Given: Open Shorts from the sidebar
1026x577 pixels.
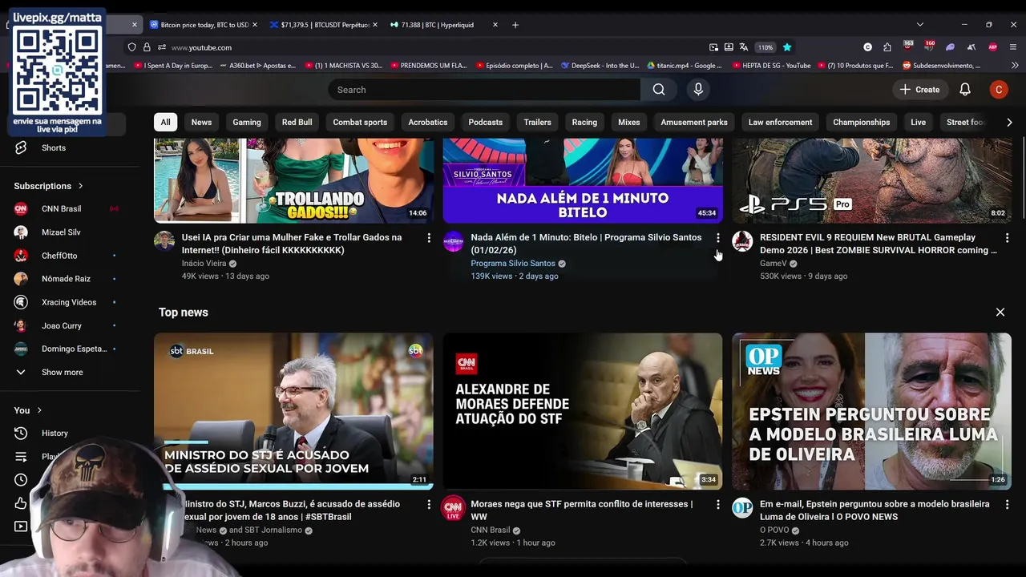Looking at the screenshot, I should [x=53, y=147].
